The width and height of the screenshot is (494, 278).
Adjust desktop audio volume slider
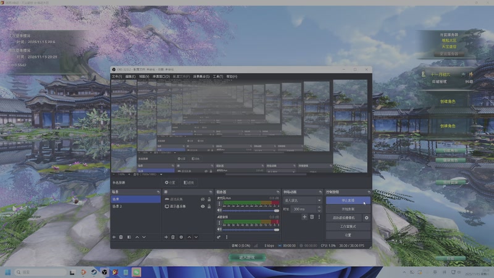(x=251, y=229)
